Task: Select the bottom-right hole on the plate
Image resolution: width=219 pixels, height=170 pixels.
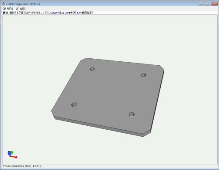Action: point(131,114)
